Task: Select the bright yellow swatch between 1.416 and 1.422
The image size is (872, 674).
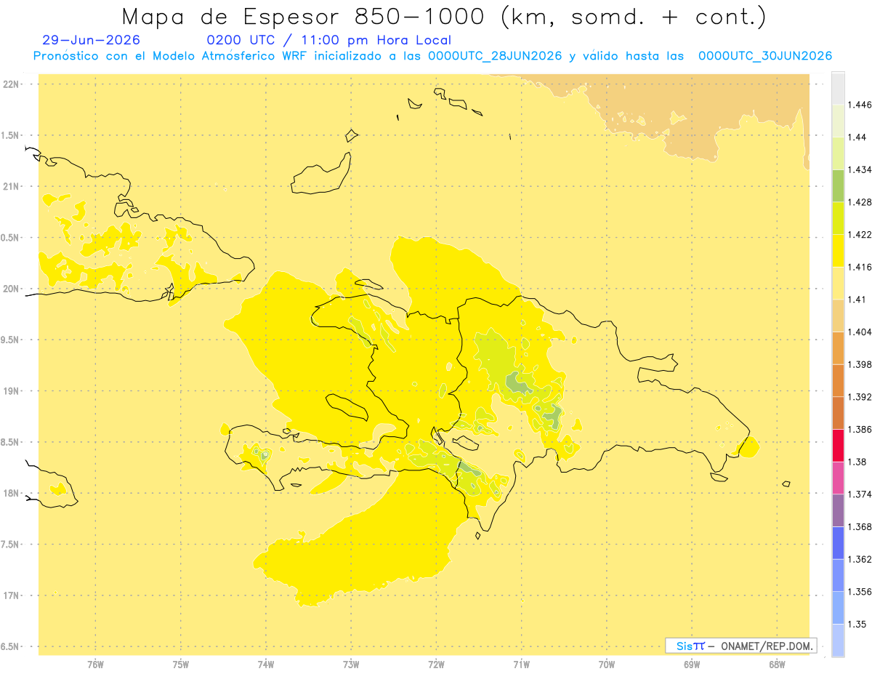Action: [838, 251]
